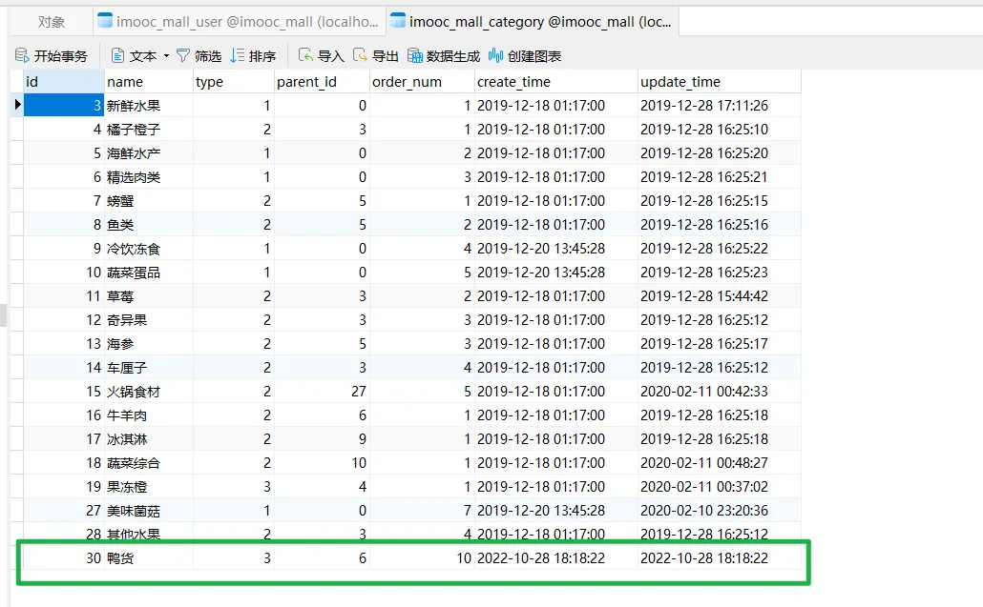
Task: Select the name cell 车厘子
Action: point(149,367)
